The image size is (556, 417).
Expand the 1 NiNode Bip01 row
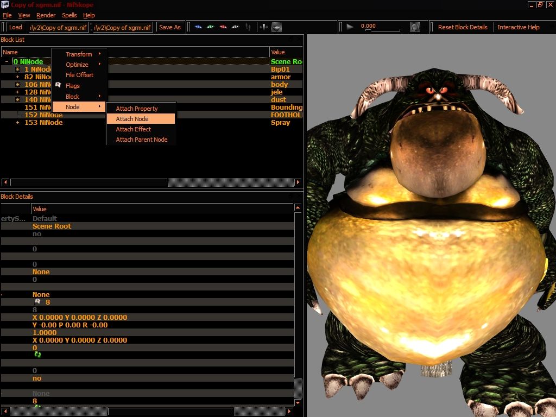click(17, 69)
